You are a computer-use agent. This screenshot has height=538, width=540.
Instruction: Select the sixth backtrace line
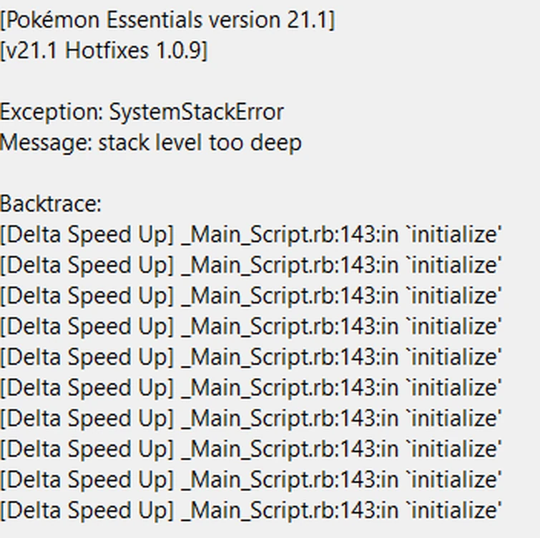click(x=250, y=388)
